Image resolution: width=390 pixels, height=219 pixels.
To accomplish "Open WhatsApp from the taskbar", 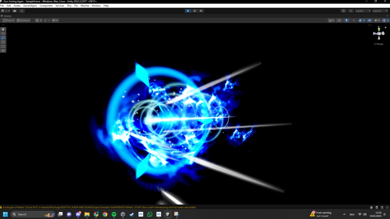I will [x=150, y=214].
